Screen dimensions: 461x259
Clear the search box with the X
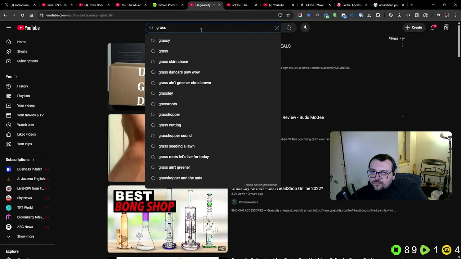tap(277, 28)
